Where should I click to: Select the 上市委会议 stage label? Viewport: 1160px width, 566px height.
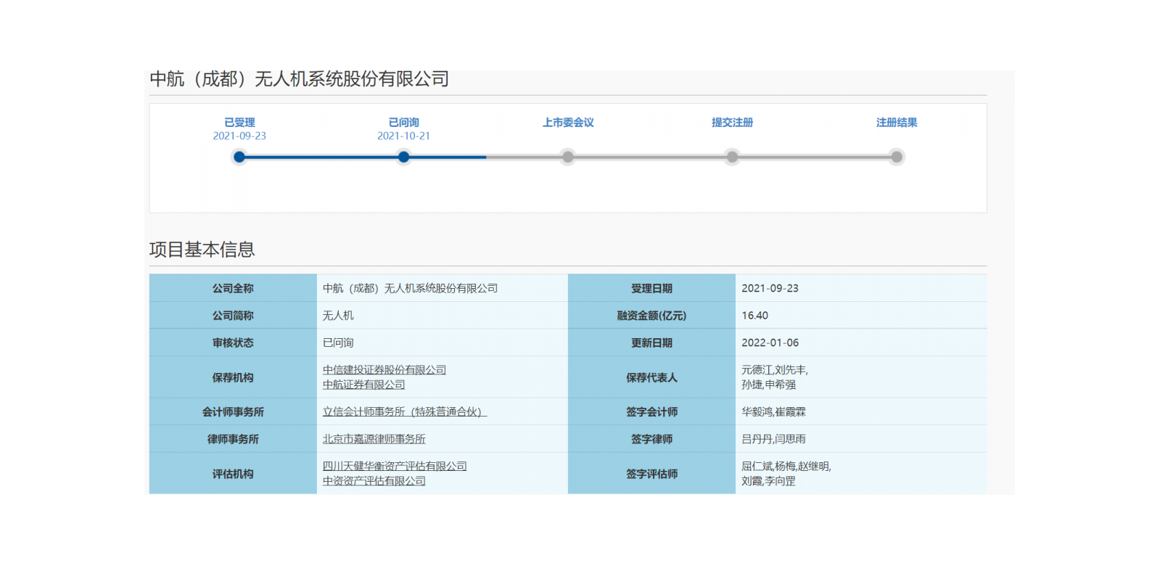click(x=568, y=123)
